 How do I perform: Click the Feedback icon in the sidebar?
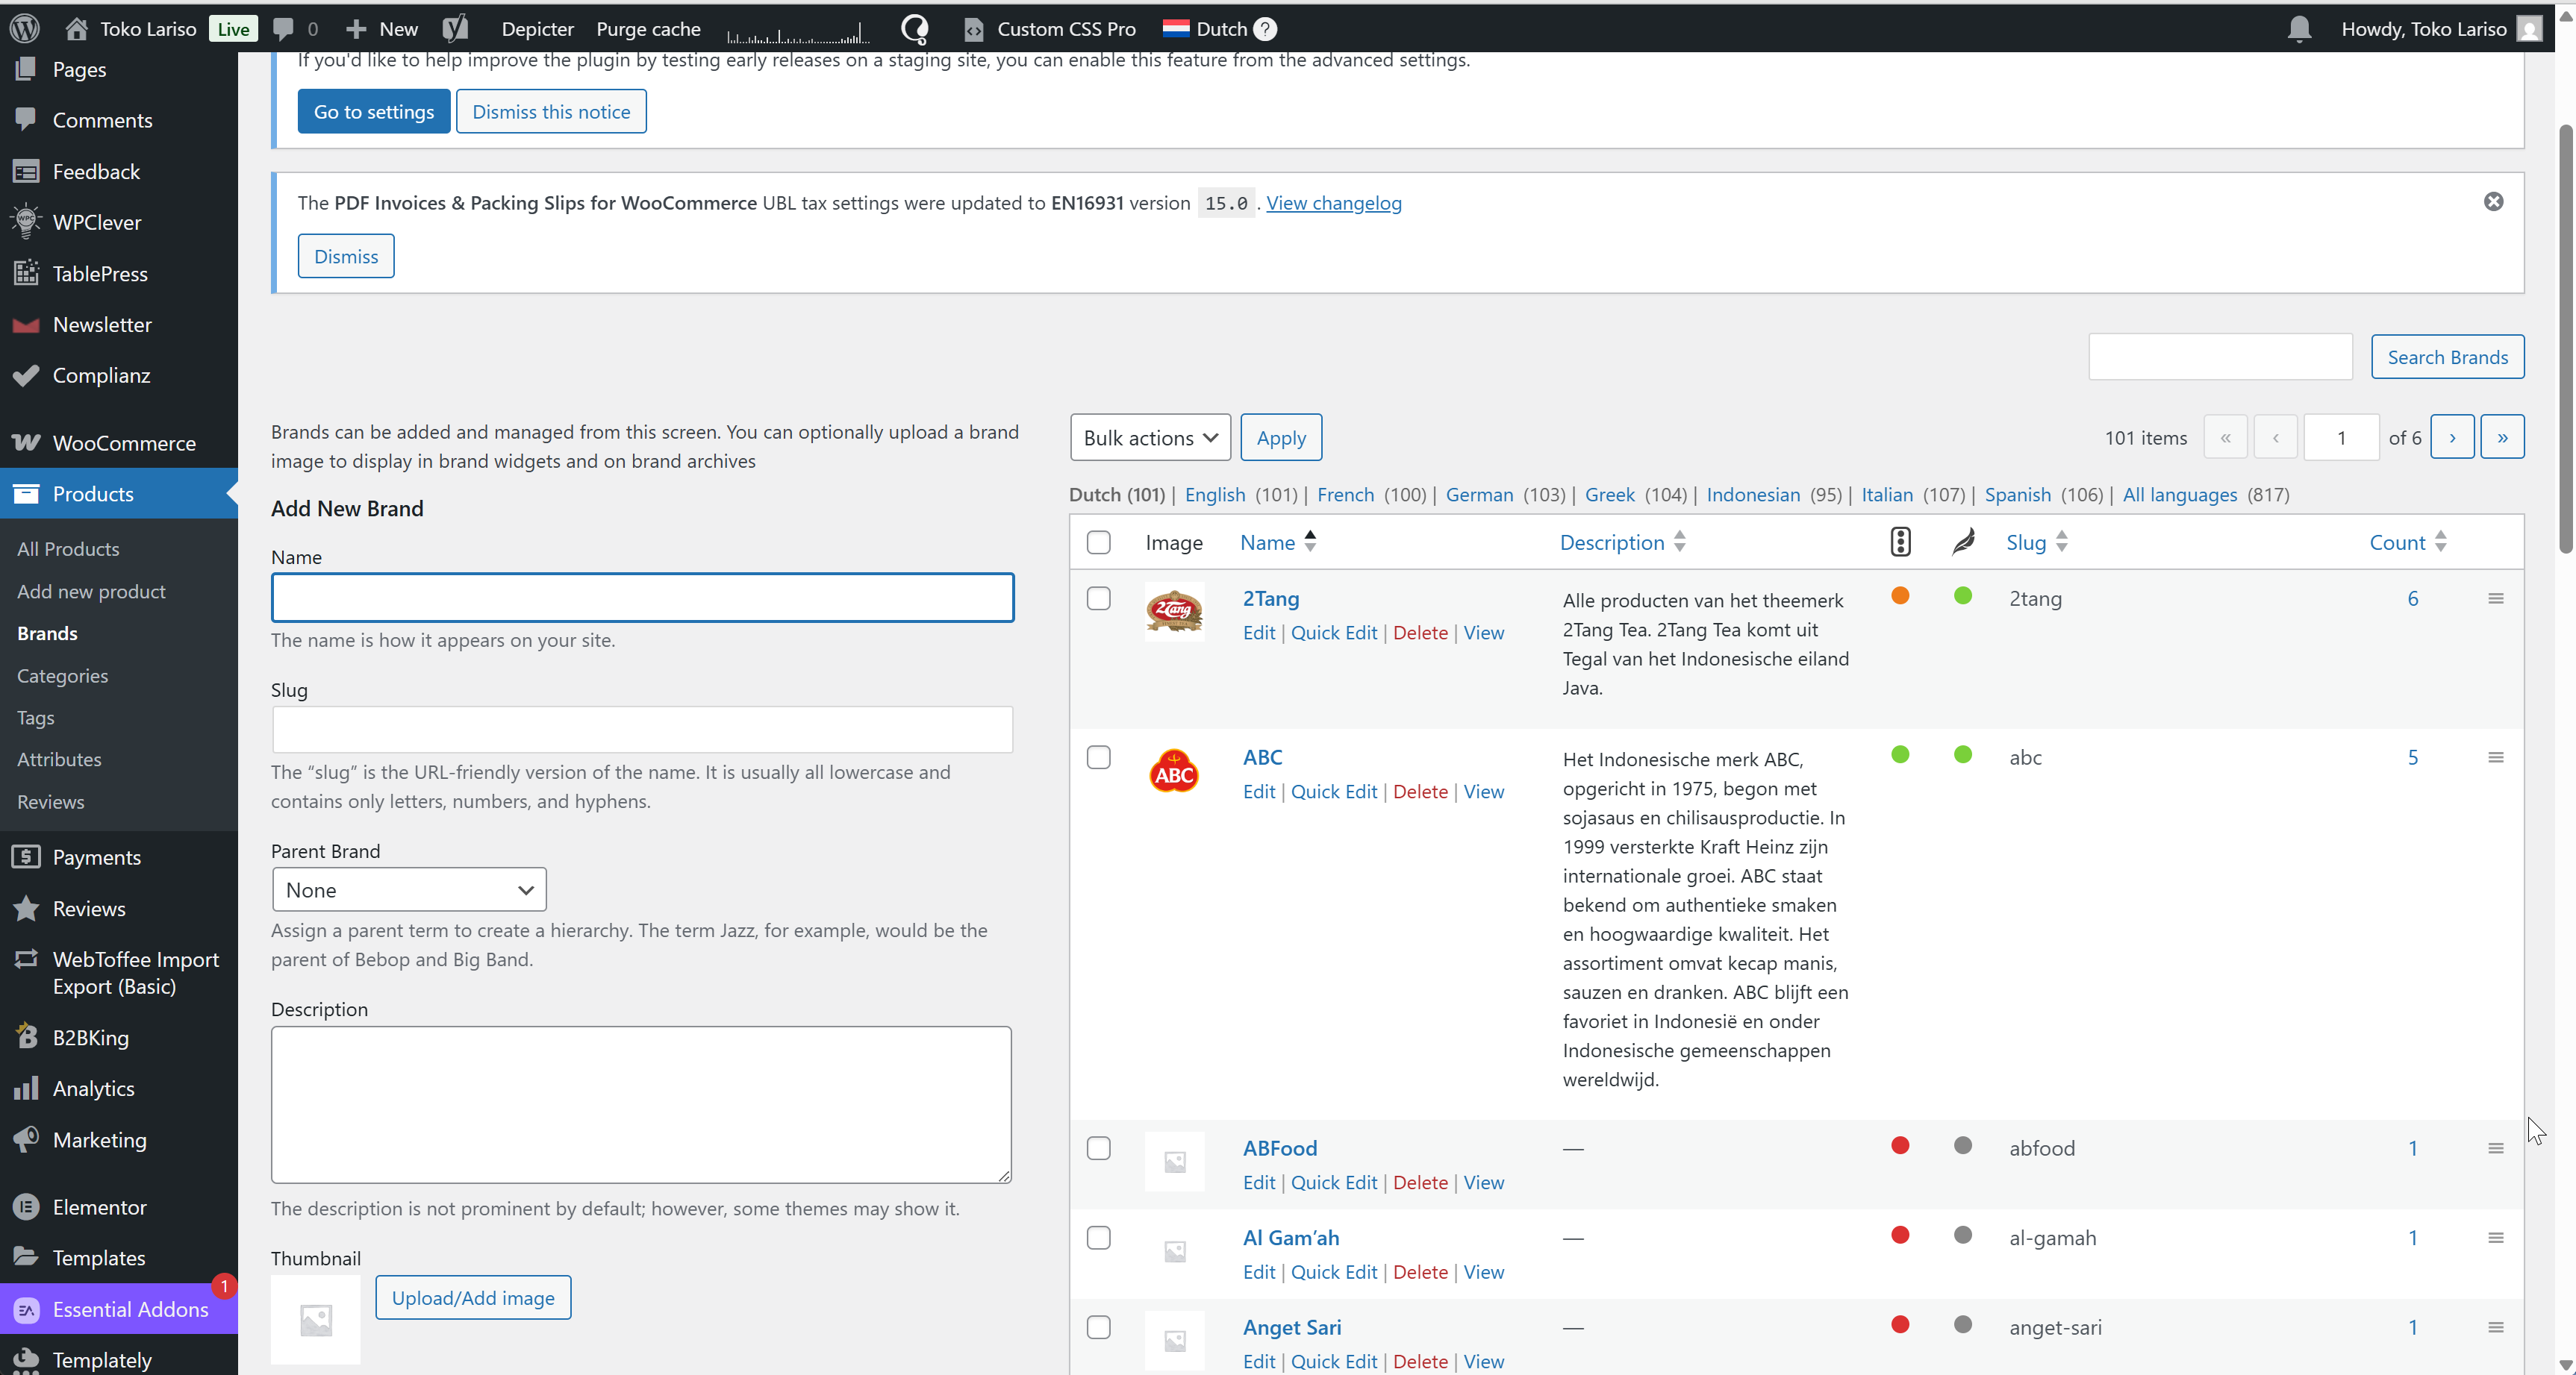26,171
